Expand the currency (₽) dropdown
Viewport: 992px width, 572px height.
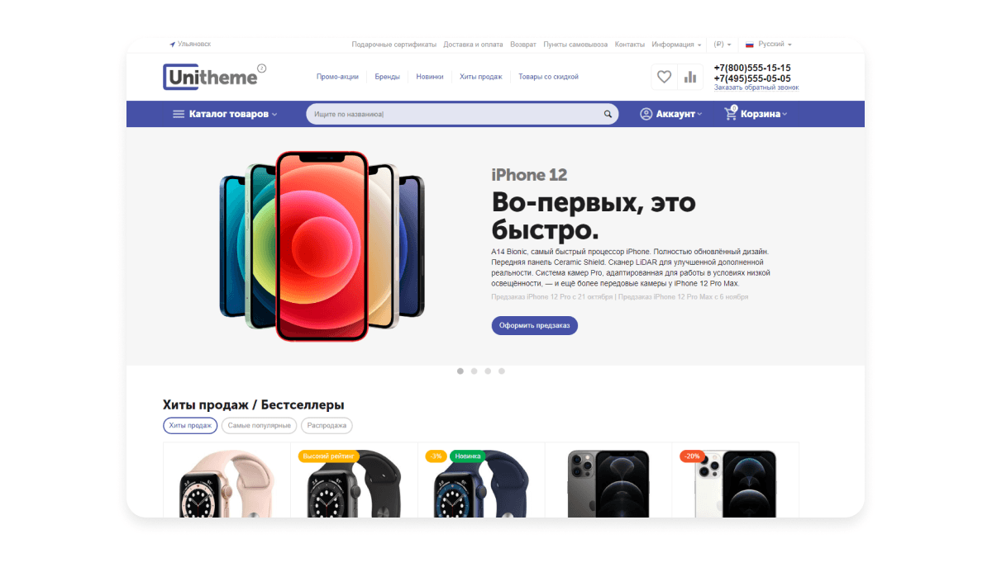coord(723,44)
